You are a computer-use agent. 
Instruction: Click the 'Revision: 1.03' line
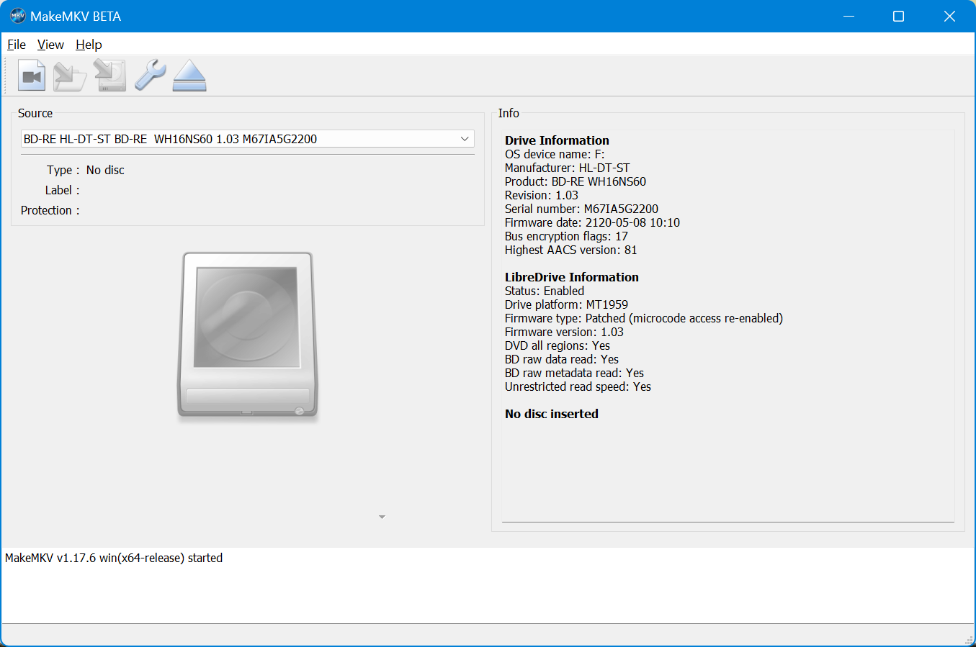542,195
